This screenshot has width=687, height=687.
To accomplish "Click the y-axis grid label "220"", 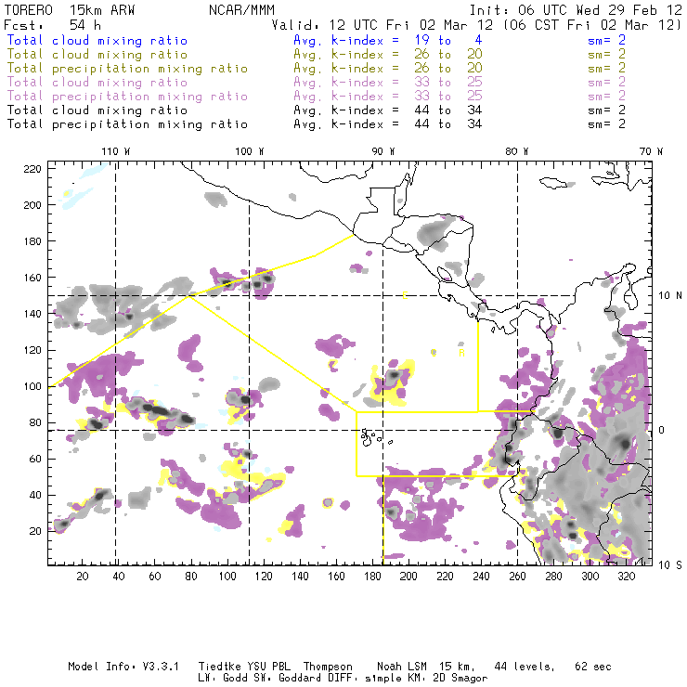I will point(32,169).
